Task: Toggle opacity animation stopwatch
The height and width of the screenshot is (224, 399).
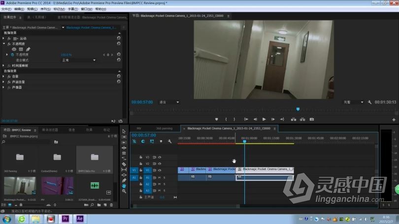Action: tap(12, 55)
